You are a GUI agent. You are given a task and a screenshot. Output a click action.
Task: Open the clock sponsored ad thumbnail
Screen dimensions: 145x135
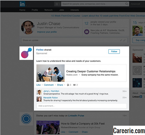coord(137,70)
